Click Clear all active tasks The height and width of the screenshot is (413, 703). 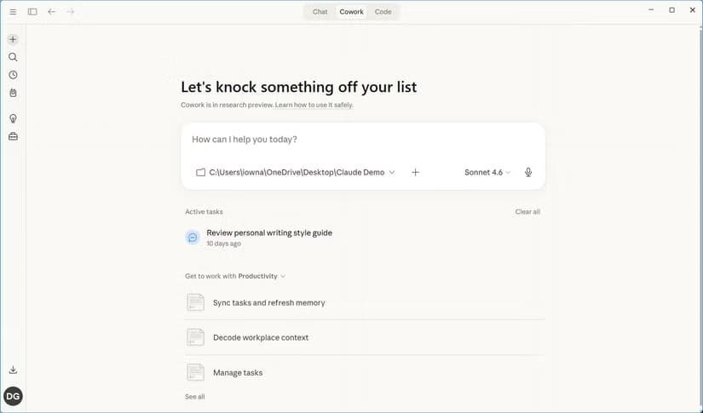tap(527, 212)
